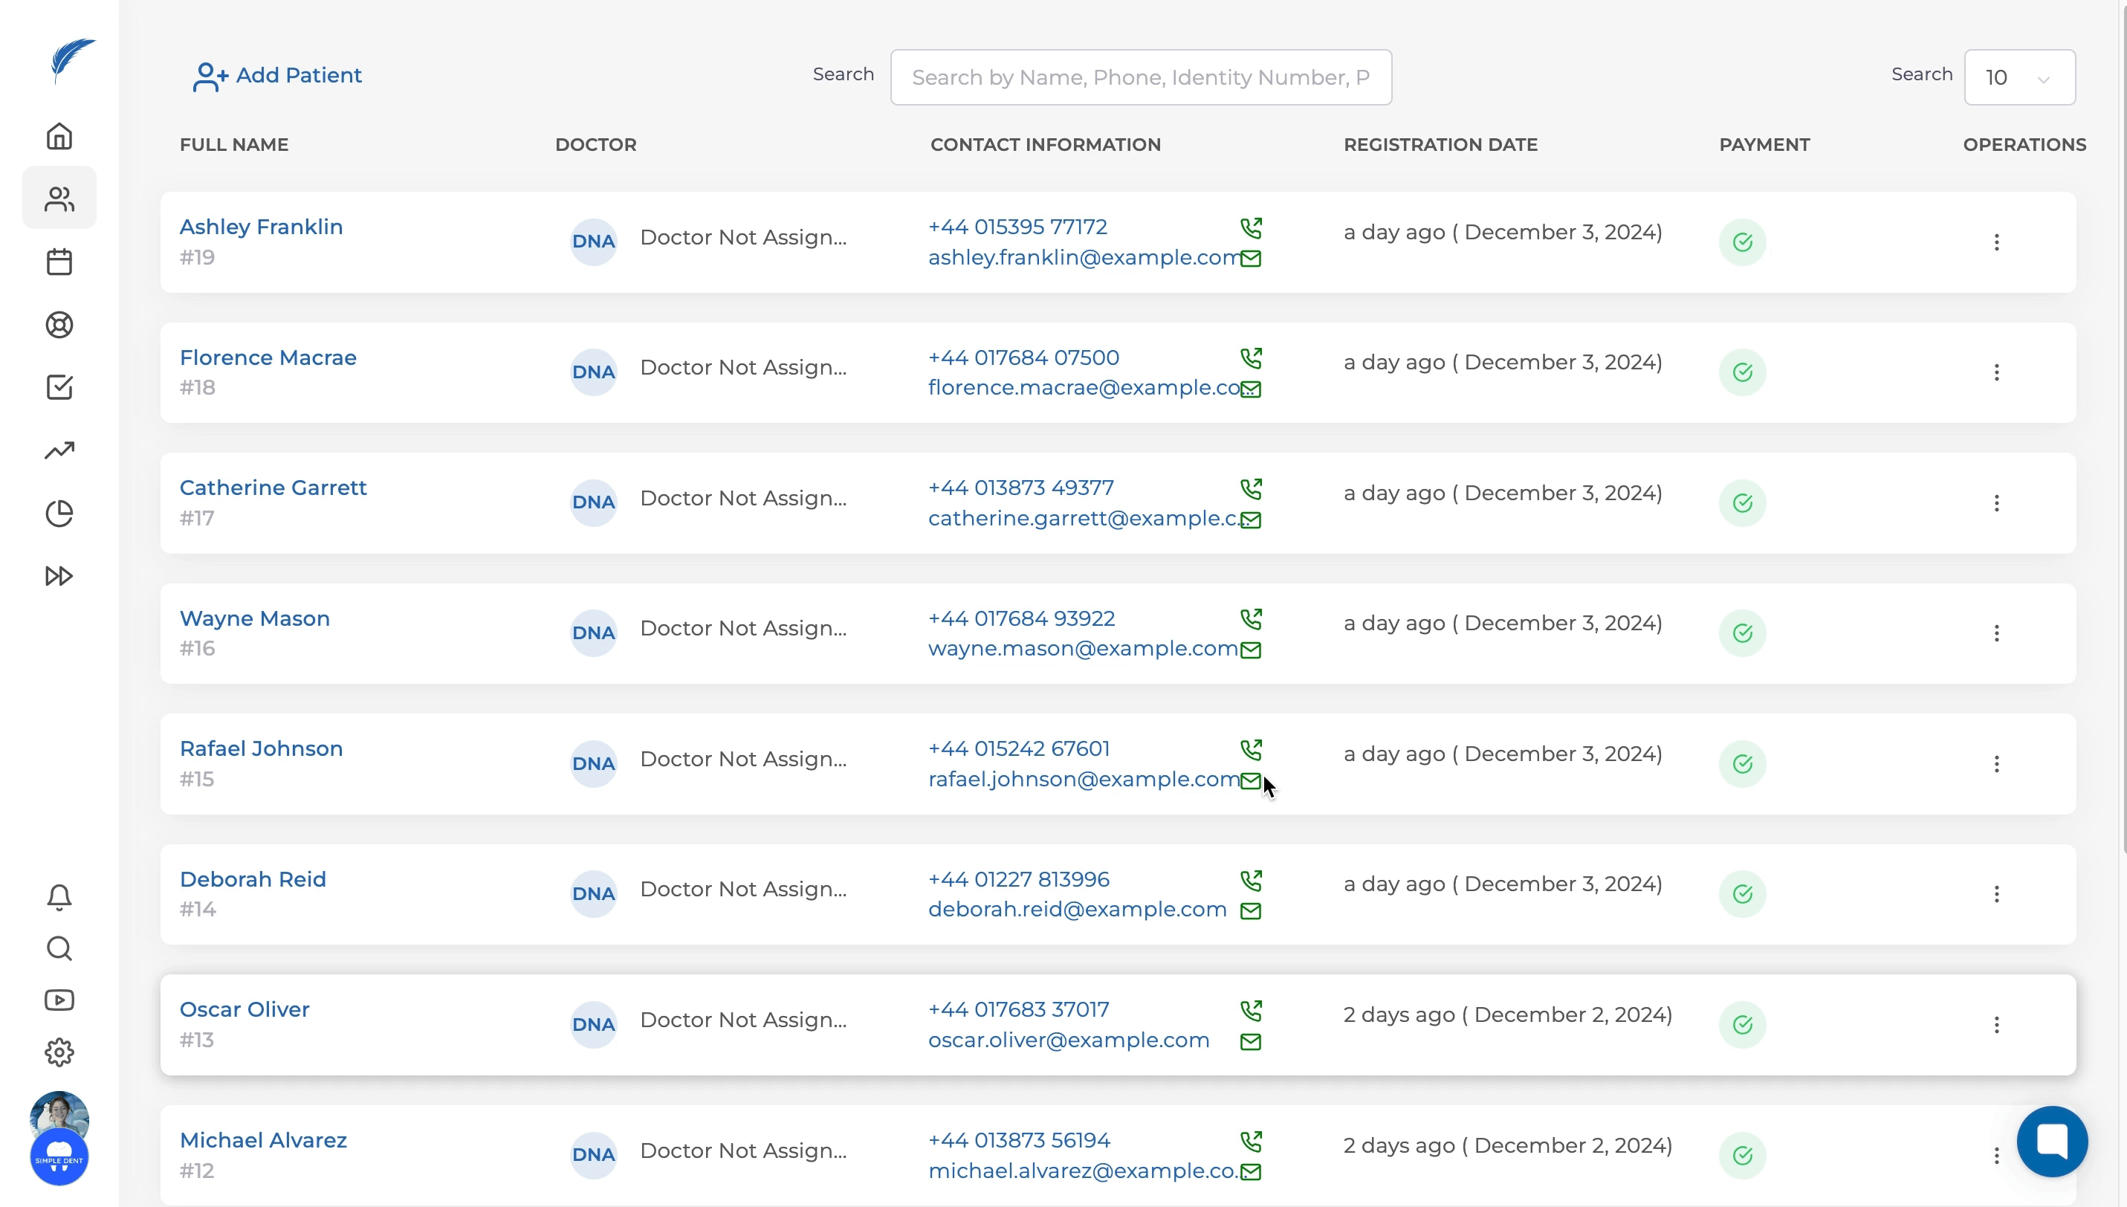Screen dimensions: 2127x1207
Task: Click the patient search input field
Action: (x=1141, y=78)
